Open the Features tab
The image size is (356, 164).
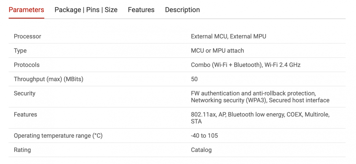(141, 10)
